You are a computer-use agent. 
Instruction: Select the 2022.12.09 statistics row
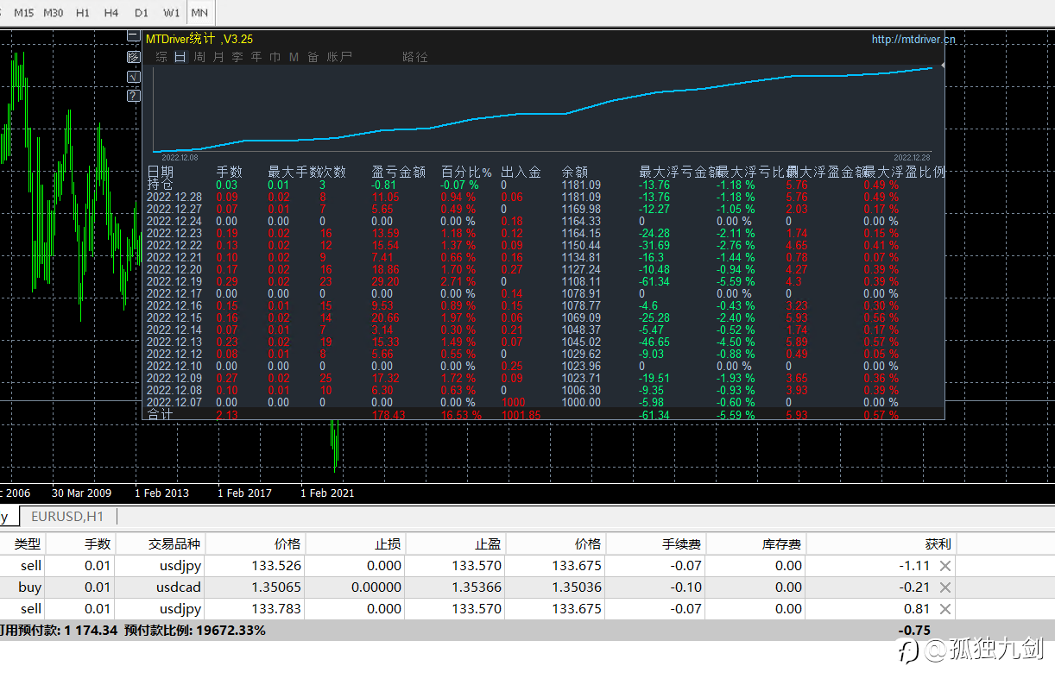click(x=545, y=378)
